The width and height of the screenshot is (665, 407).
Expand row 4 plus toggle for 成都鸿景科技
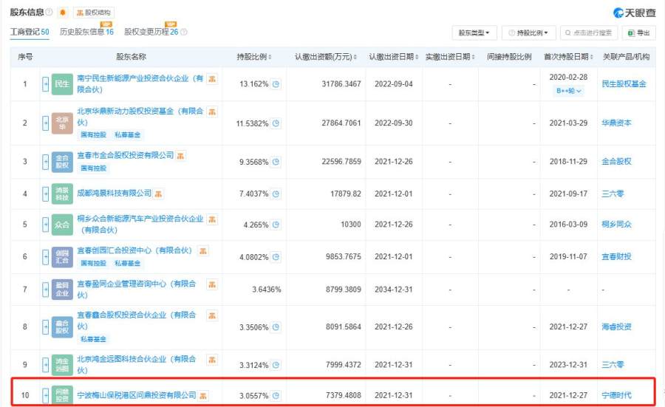tap(45, 194)
